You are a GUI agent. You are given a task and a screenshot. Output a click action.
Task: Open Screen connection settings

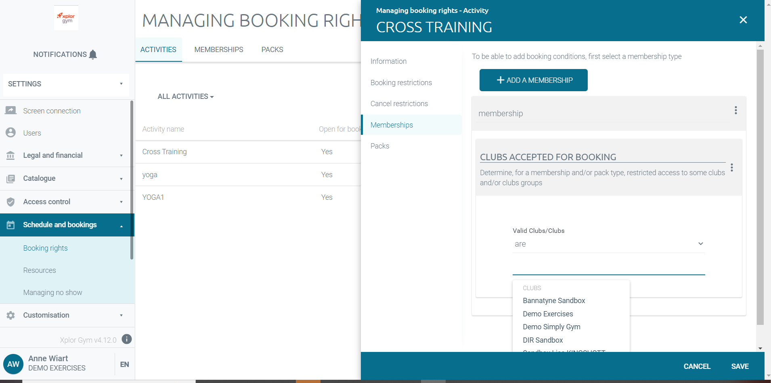click(x=52, y=111)
